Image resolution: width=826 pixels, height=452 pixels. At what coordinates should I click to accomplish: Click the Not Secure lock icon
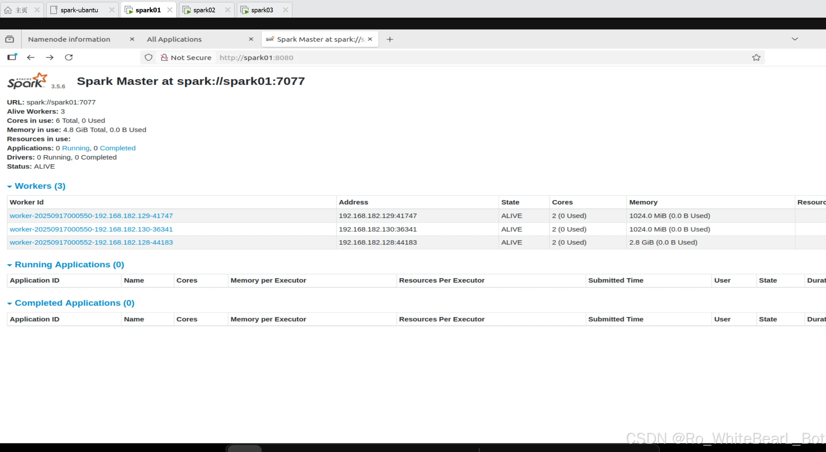(x=164, y=58)
